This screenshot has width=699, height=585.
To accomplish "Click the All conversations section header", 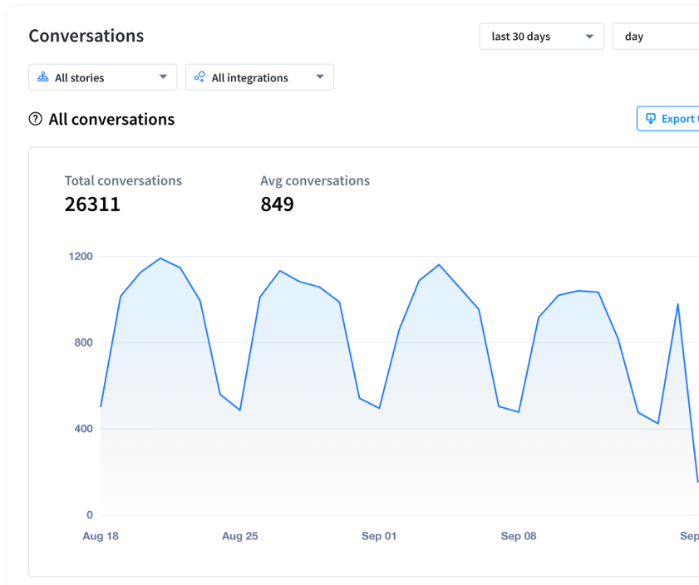I will click(111, 119).
